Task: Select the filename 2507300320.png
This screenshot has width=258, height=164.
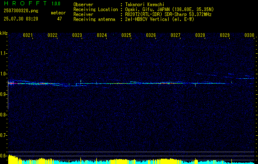Action: (x=21, y=11)
